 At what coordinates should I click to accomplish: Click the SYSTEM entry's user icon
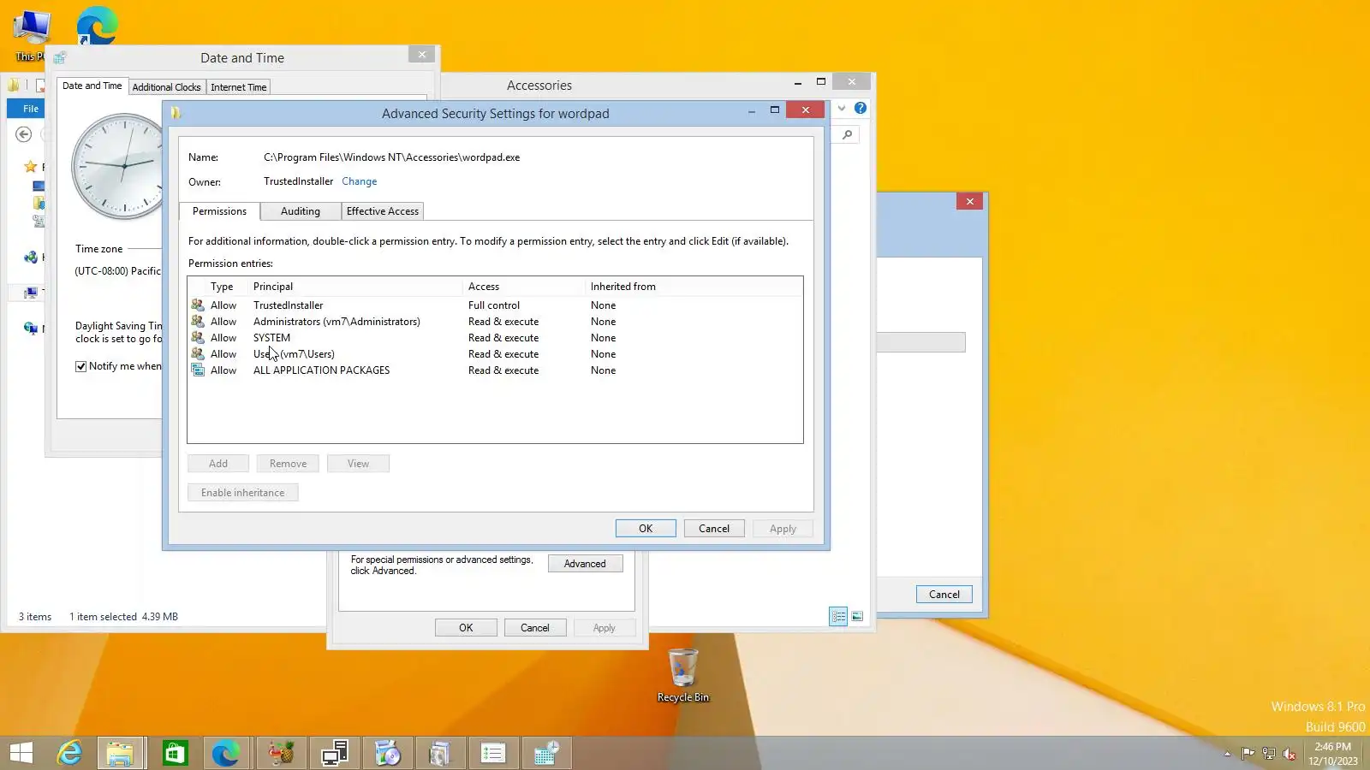point(198,338)
